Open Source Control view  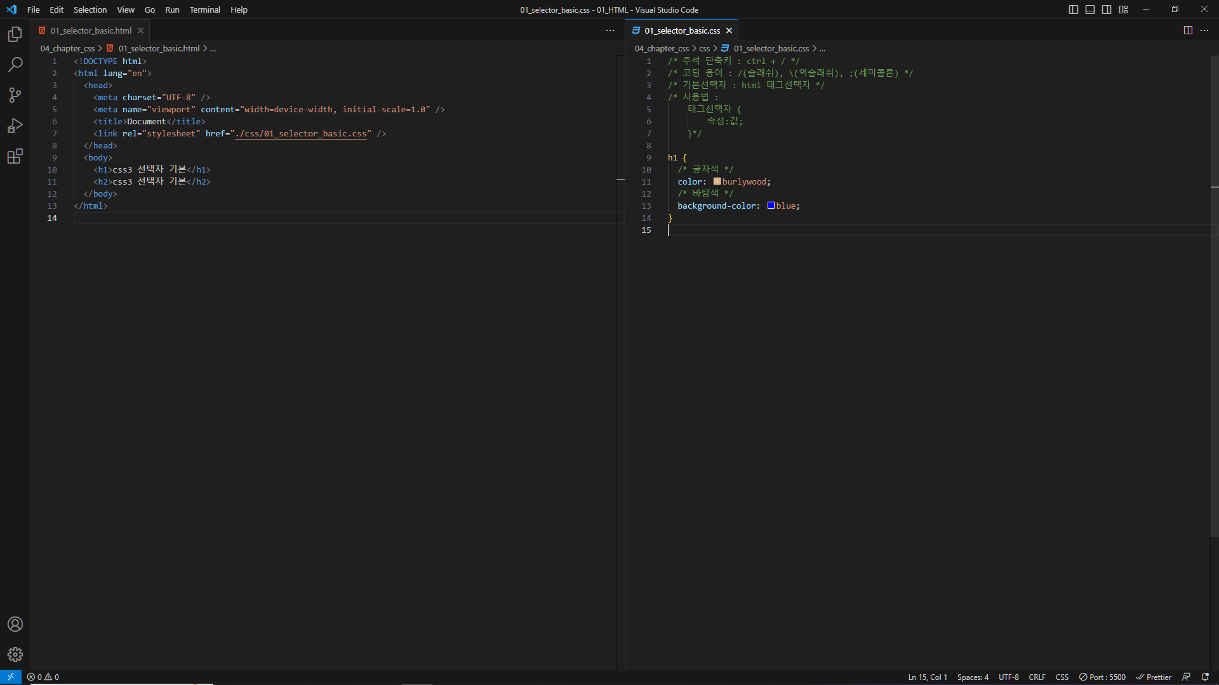(x=15, y=95)
